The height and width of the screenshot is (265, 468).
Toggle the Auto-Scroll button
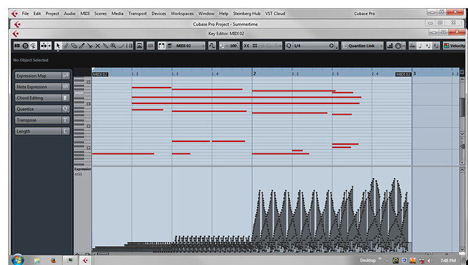pyautogui.click(x=44, y=46)
